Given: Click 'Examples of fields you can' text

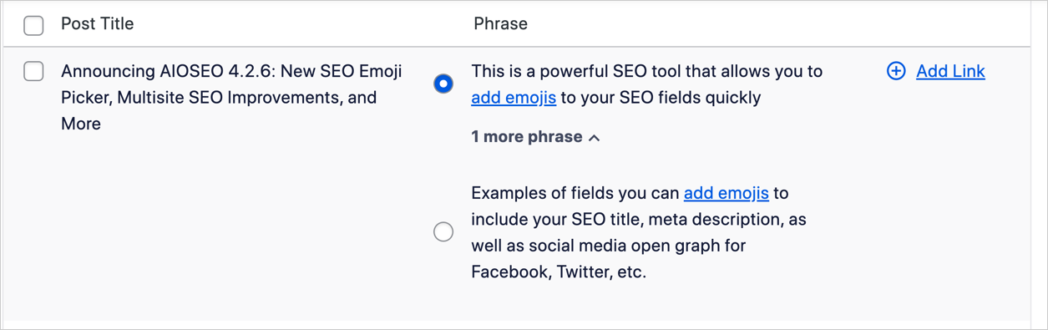Looking at the screenshot, I should [575, 193].
